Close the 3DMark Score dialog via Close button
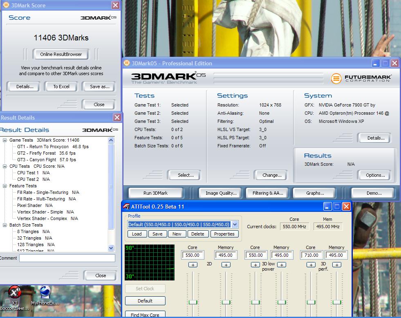Image resolution: width=401 pixels, height=318 pixels. click(99, 105)
